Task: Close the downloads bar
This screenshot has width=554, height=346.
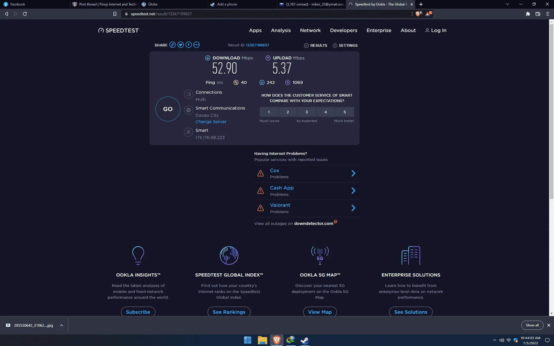Action: [549, 325]
